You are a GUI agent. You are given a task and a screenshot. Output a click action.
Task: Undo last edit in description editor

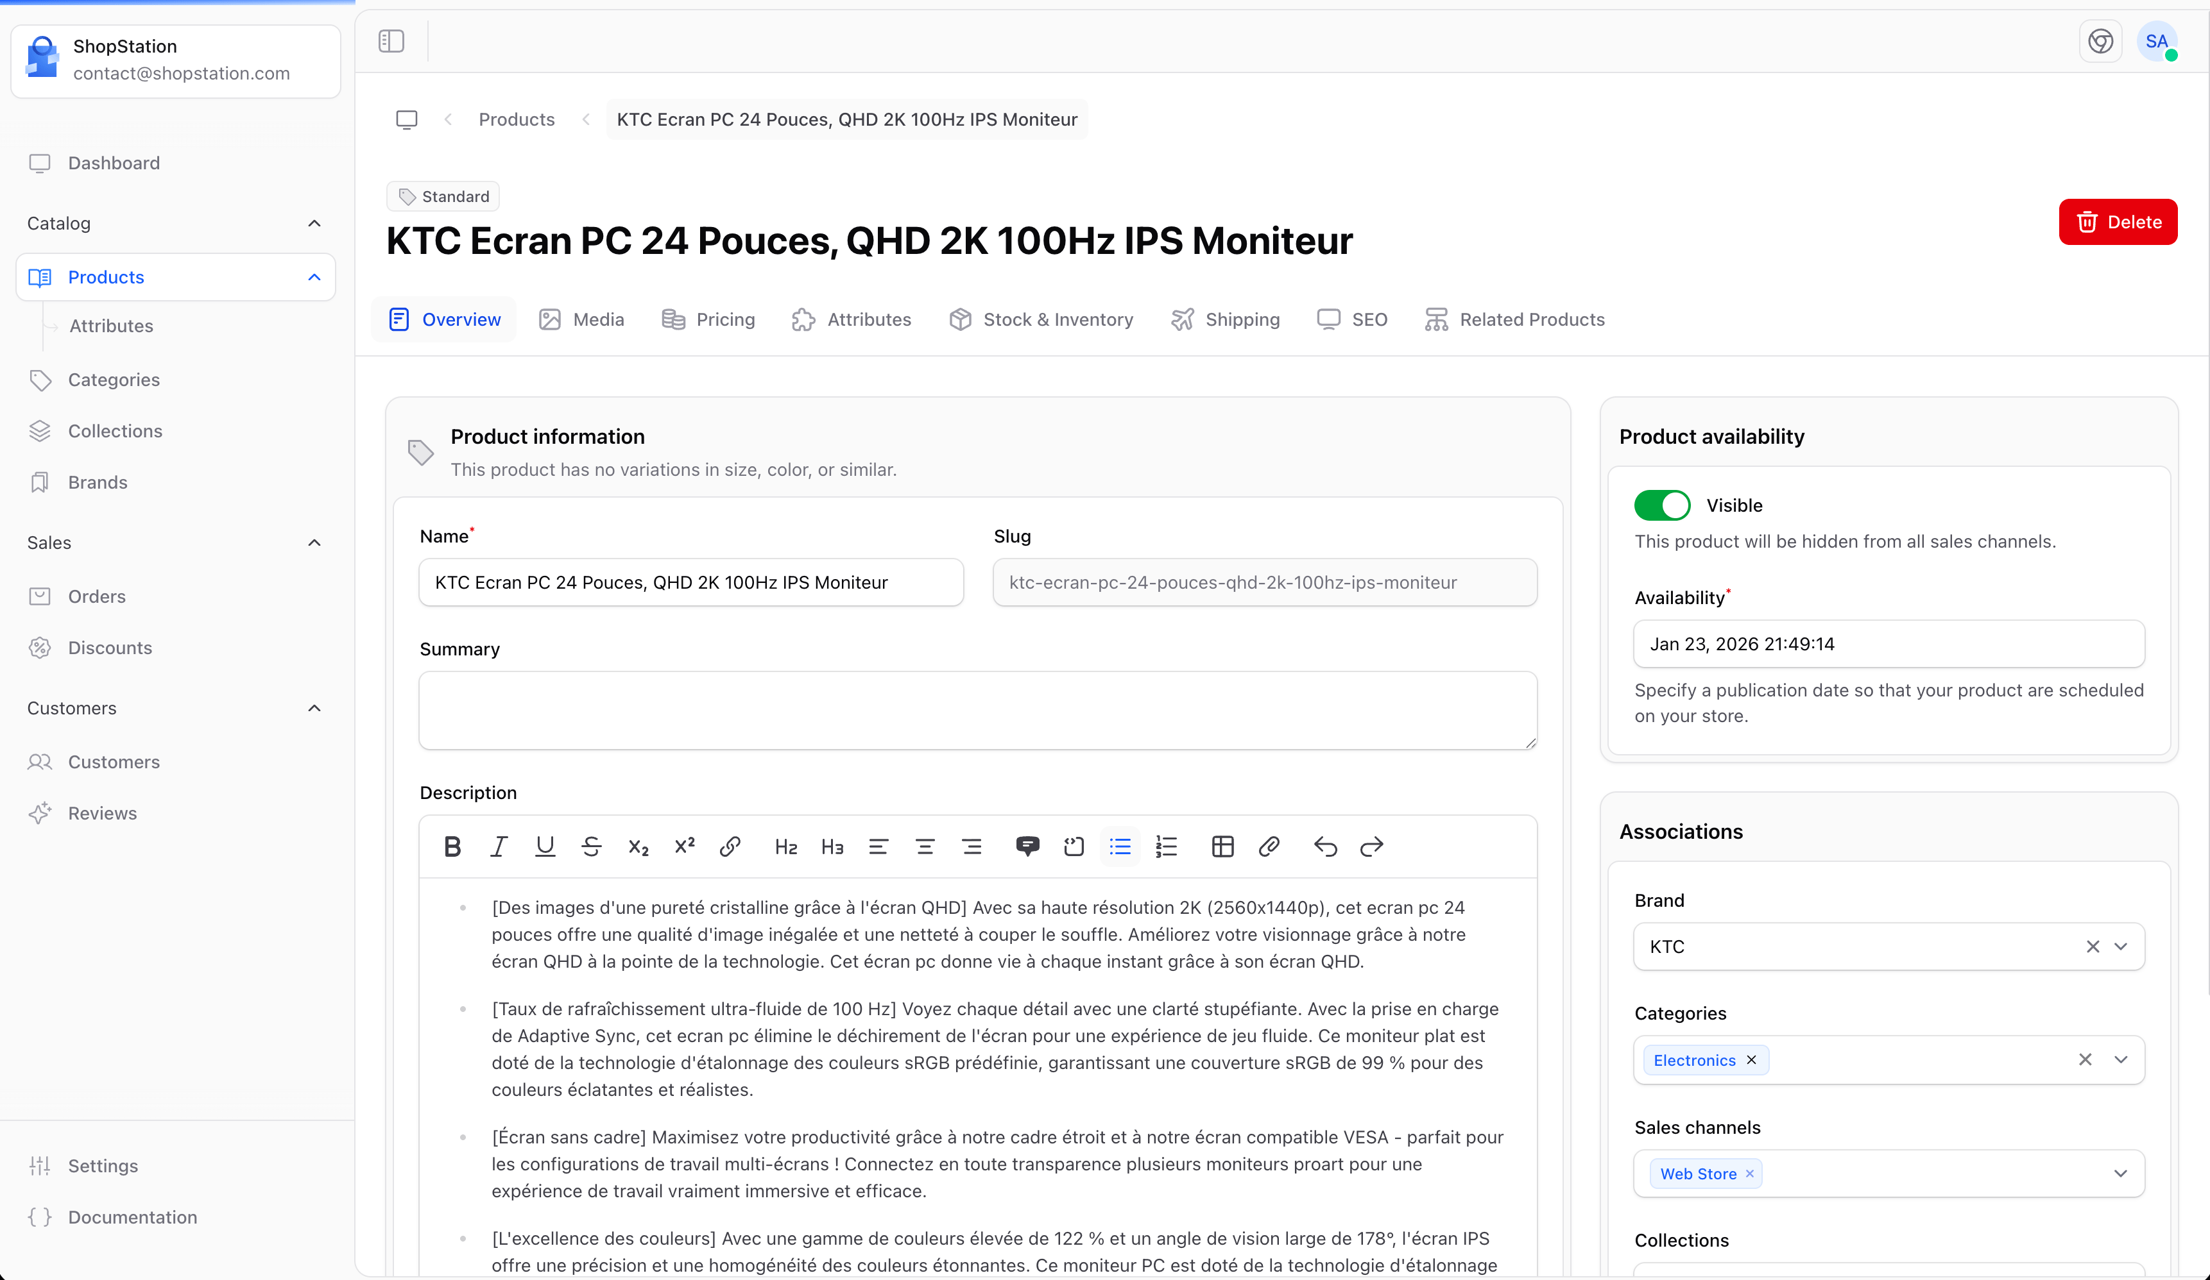click(1325, 846)
